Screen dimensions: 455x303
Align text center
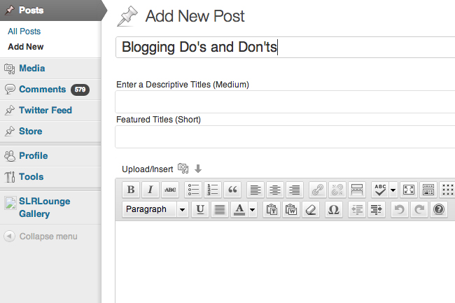pyautogui.click(x=275, y=190)
